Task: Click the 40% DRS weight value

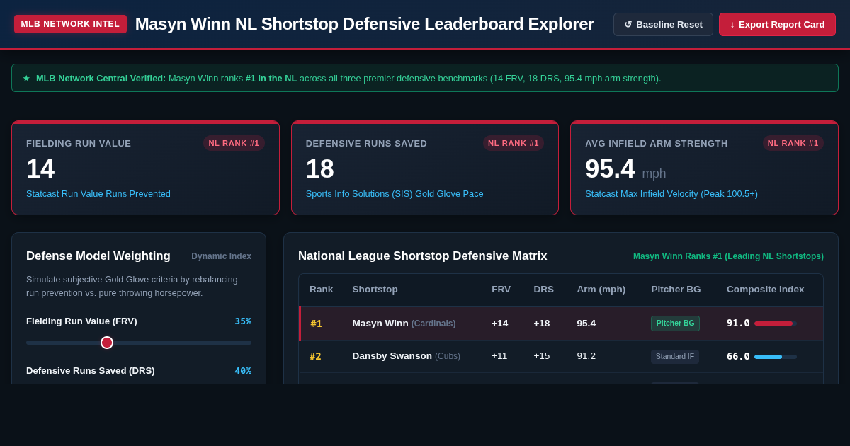Action: pos(243,371)
